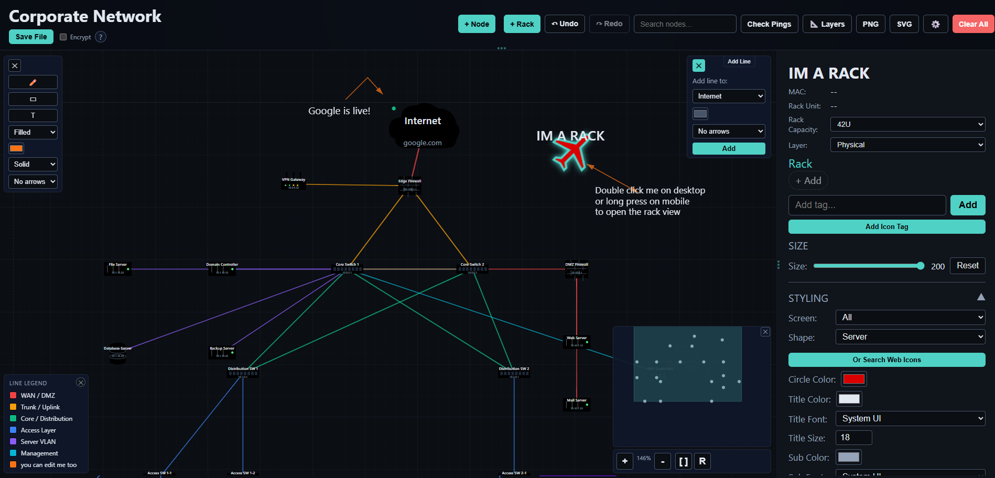Screen dimensions: 995x478
Task: Click the Save File button
Action: tap(31, 37)
